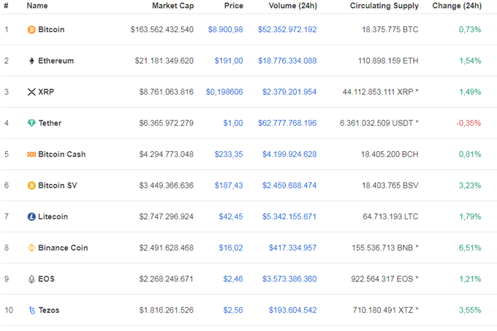Click Tether price $1,00
This screenshot has height=331, width=497.
pyautogui.click(x=233, y=123)
